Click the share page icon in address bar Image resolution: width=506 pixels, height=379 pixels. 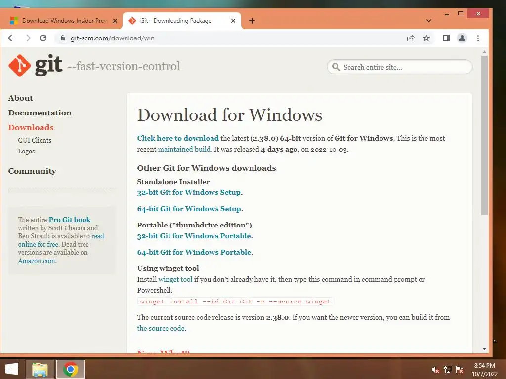[411, 38]
